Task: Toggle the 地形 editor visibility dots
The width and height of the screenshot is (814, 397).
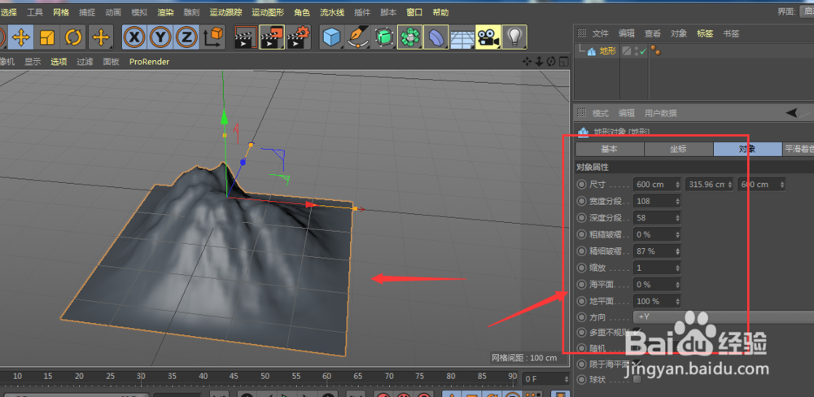Action: tap(637, 51)
